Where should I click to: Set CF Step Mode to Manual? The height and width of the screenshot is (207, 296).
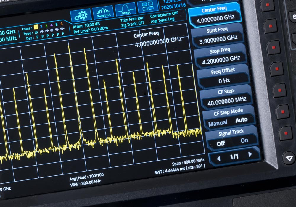(218, 124)
